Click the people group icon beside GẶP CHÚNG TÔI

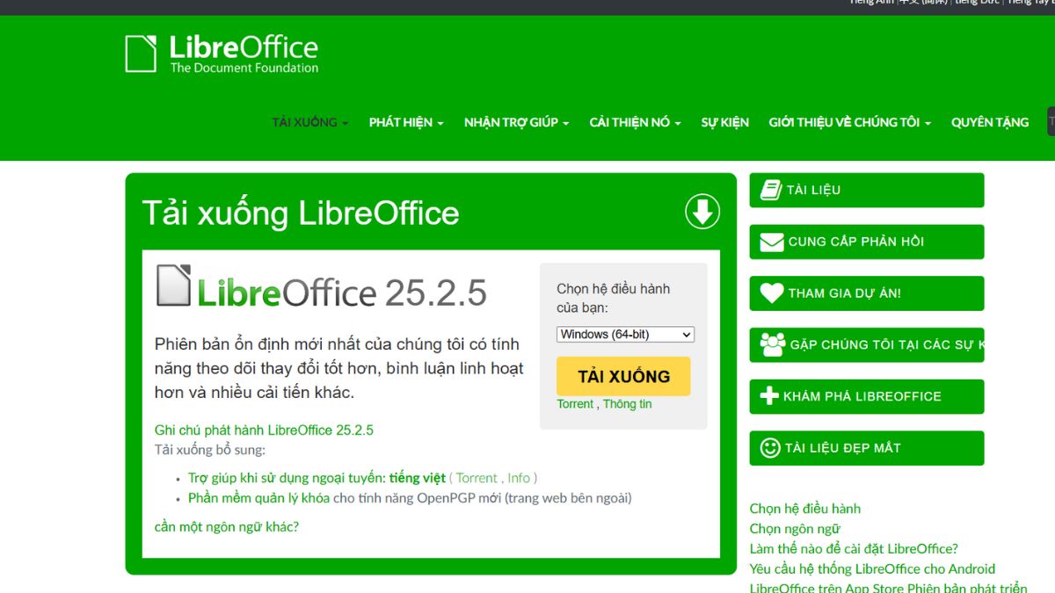click(x=773, y=344)
